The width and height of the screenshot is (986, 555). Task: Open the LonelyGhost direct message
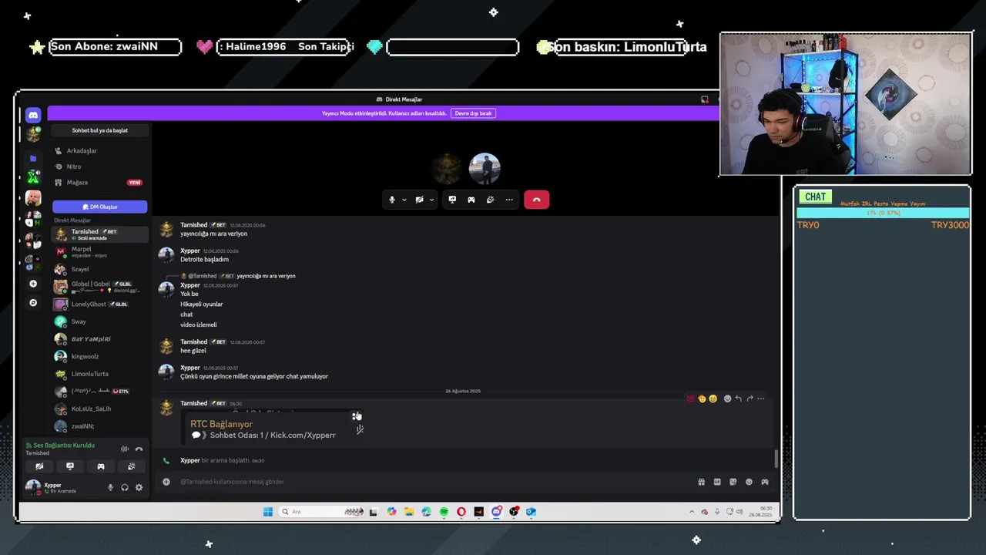tap(100, 304)
